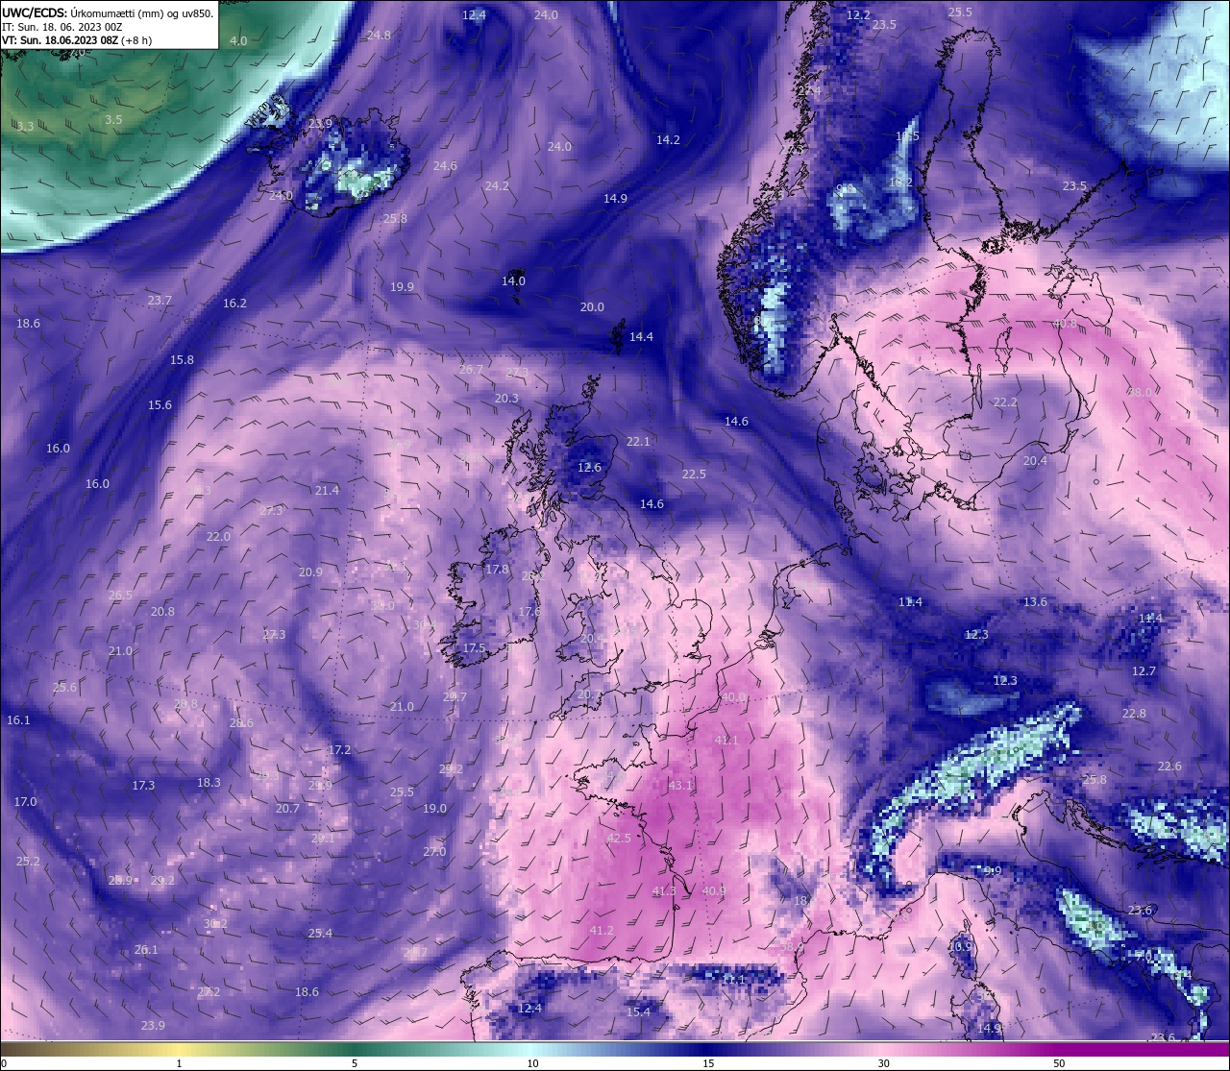Click the 23.7 value label

(x=160, y=301)
